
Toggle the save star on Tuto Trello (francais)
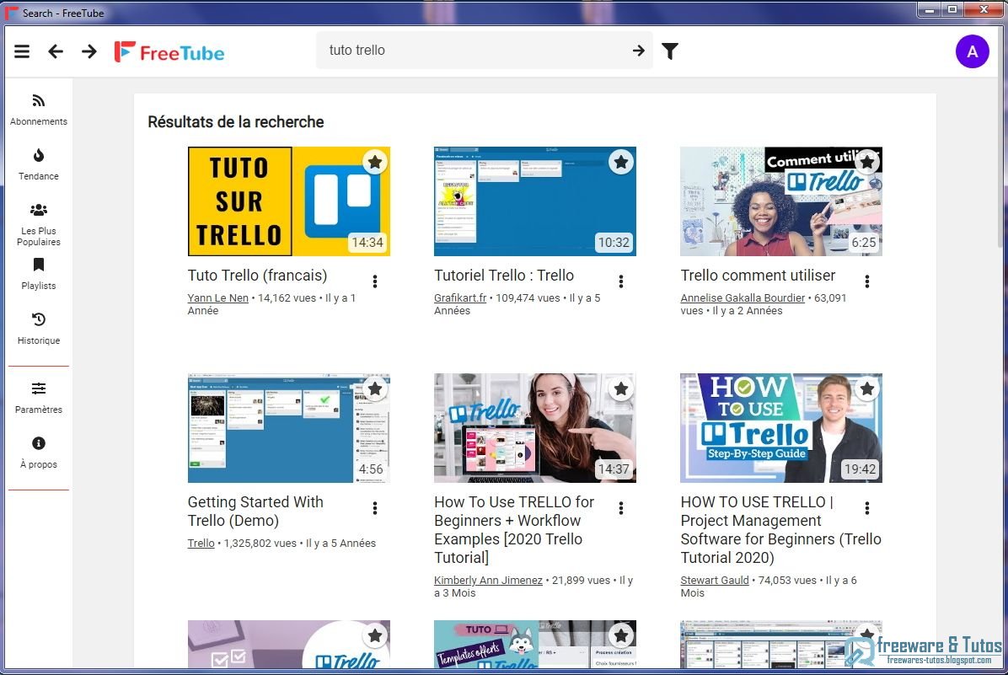[374, 162]
